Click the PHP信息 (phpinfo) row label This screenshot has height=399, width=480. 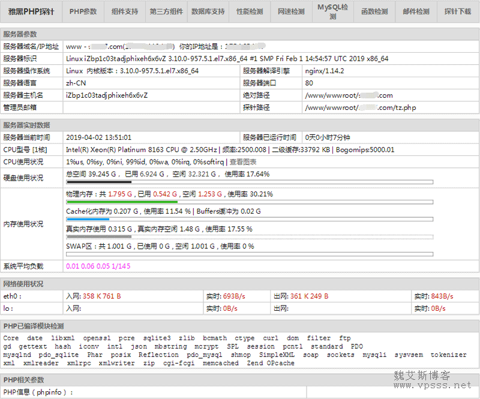[38, 392]
